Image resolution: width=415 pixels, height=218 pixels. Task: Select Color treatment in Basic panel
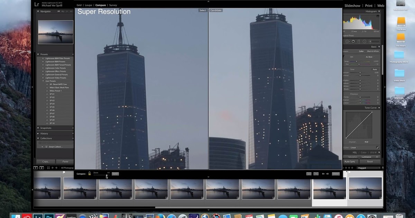pos(361,51)
